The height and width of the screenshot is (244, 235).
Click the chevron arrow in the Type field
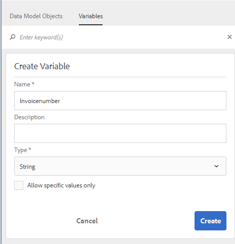[x=216, y=166]
